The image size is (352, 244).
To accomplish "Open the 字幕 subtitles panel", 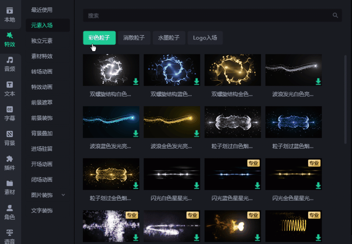I will tap(10, 113).
